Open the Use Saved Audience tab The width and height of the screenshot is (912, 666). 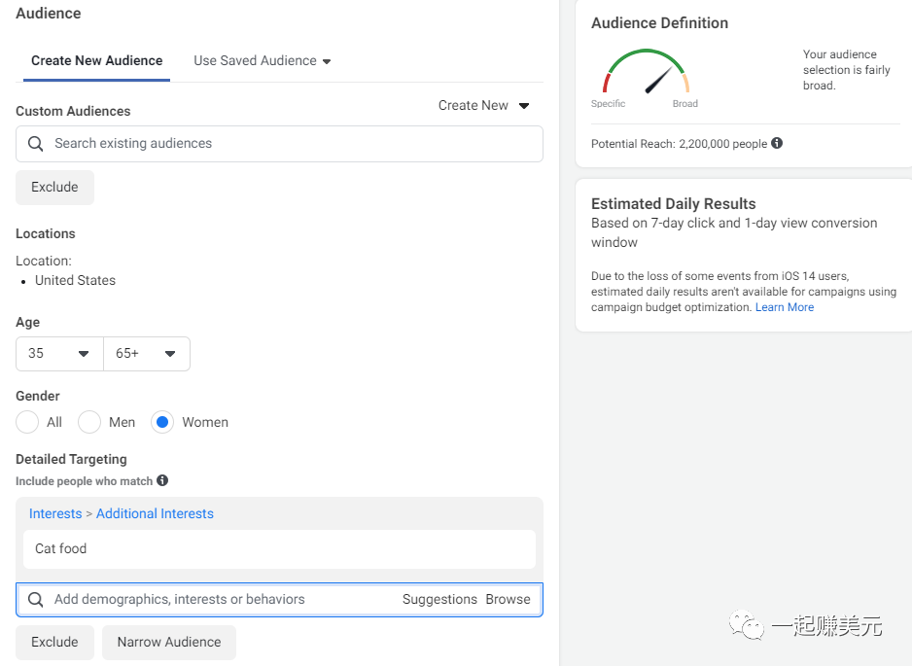tap(262, 60)
